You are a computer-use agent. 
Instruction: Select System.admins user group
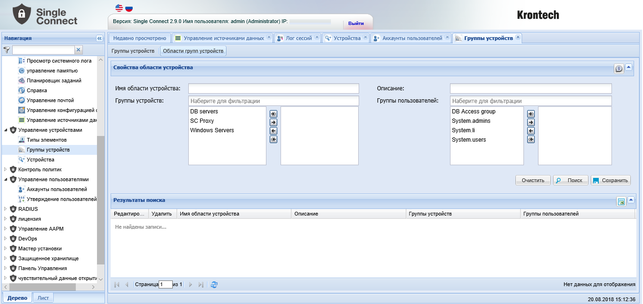(487, 121)
